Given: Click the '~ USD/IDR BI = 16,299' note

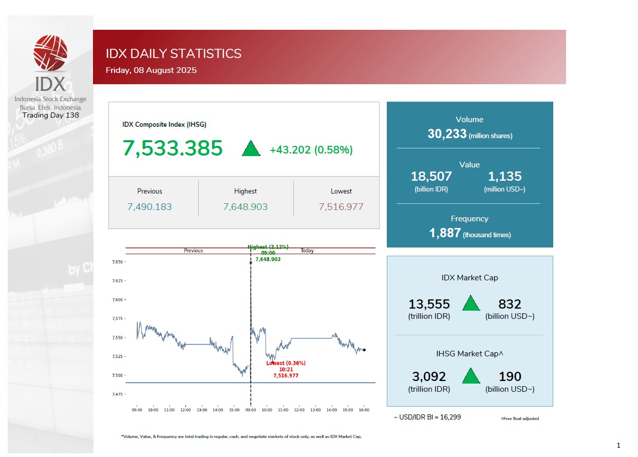Looking at the screenshot, I should pyautogui.click(x=427, y=417).
